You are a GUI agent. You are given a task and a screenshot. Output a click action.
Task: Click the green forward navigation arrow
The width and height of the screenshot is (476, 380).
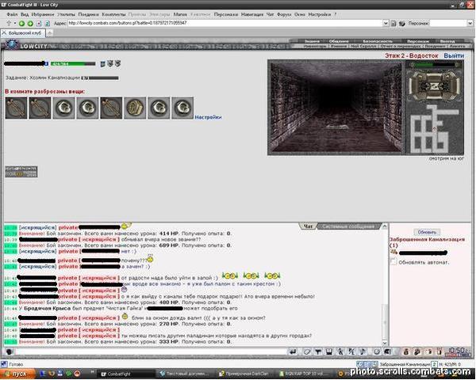(30, 23)
